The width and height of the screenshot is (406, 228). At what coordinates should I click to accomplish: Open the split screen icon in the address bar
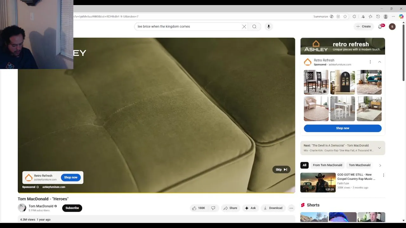(338, 16)
